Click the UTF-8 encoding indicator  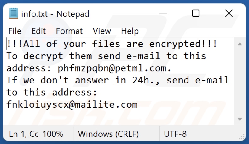(x=175, y=134)
